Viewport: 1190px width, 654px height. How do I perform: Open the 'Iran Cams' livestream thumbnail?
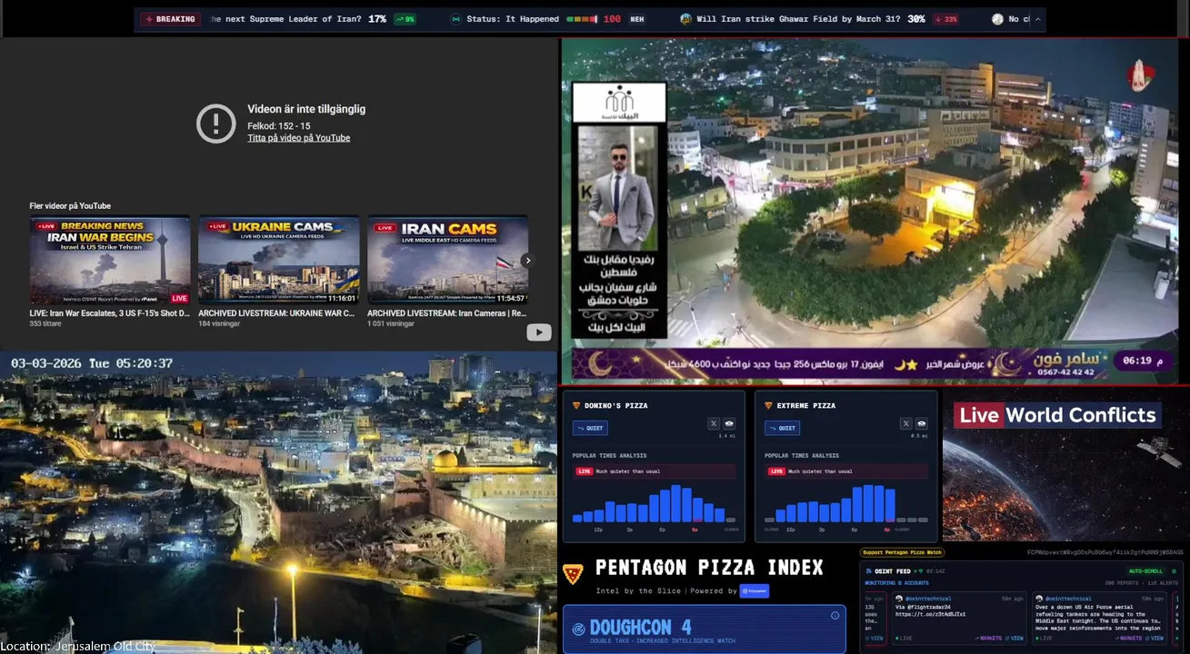point(447,260)
